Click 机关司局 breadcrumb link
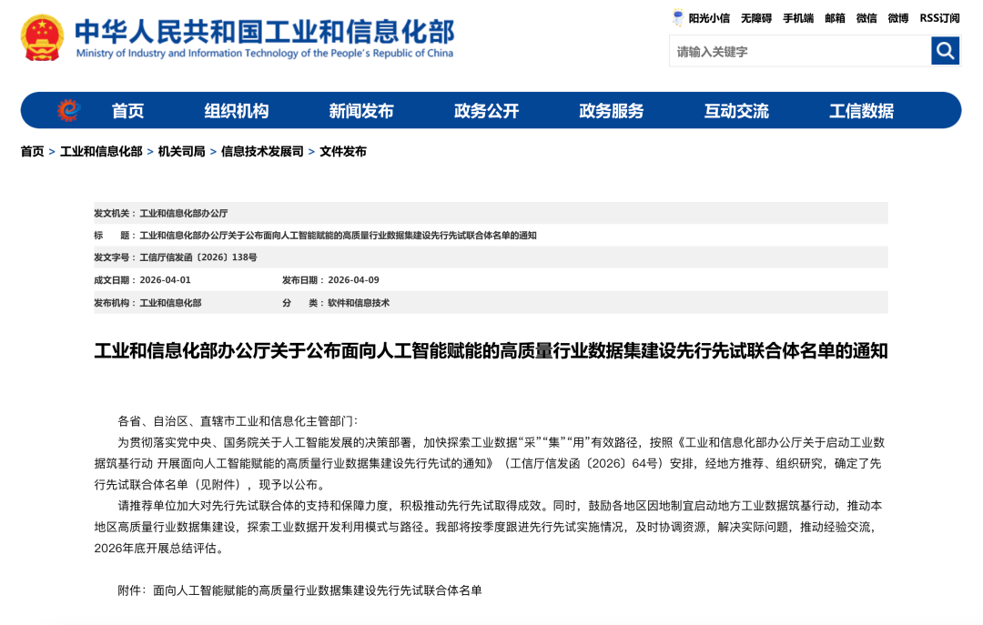The width and height of the screenshot is (983, 625). coord(181,152)
